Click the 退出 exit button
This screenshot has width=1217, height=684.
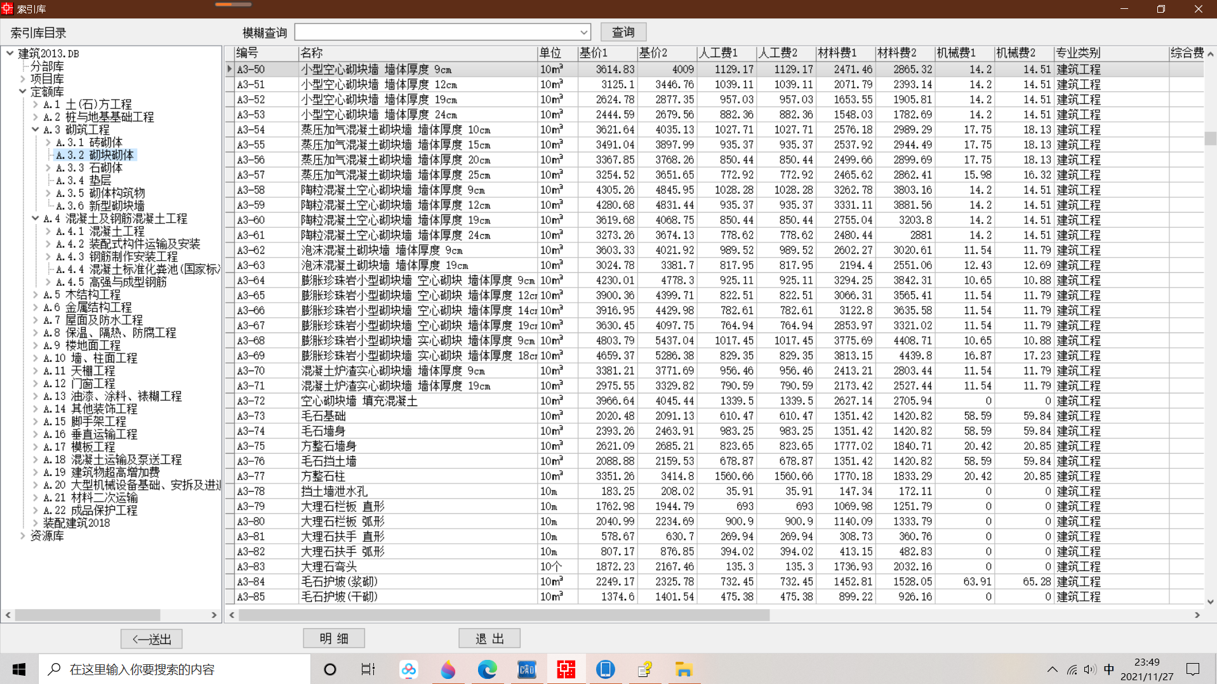(489, 638)
